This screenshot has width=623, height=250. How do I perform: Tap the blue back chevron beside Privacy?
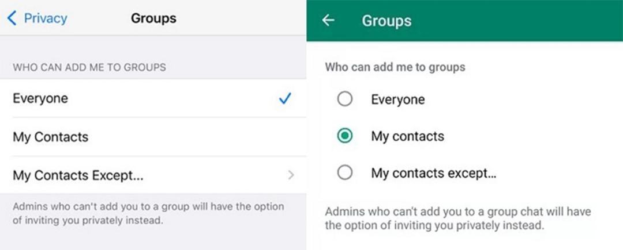pyautogui.click(x=12, y=18)
